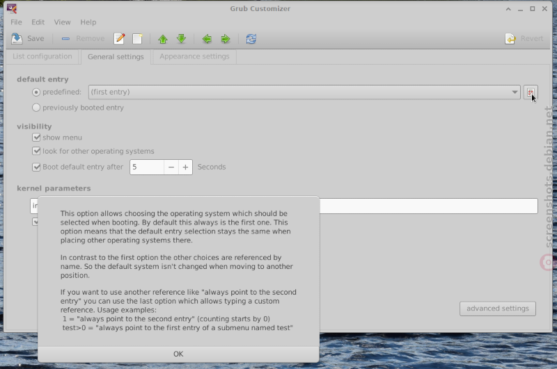Toggle the show menu checkbox

point(36,138)
